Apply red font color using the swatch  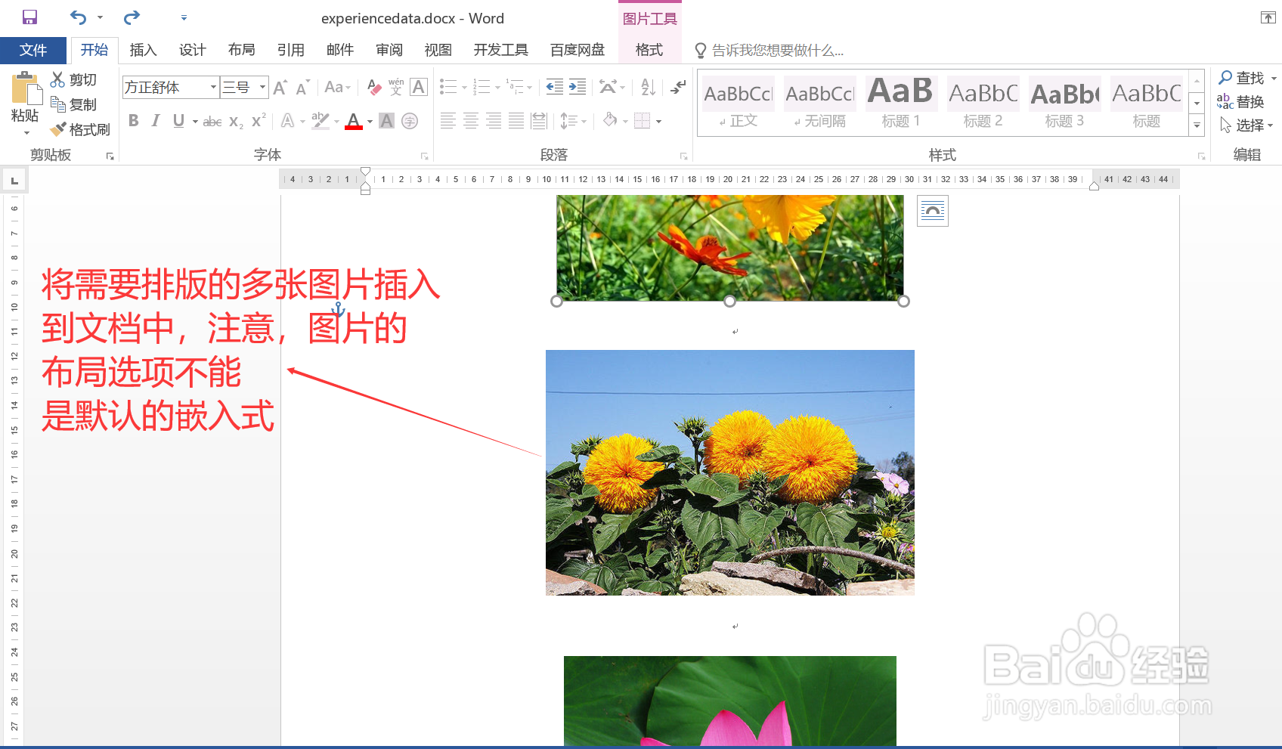[x=354, y=120]
